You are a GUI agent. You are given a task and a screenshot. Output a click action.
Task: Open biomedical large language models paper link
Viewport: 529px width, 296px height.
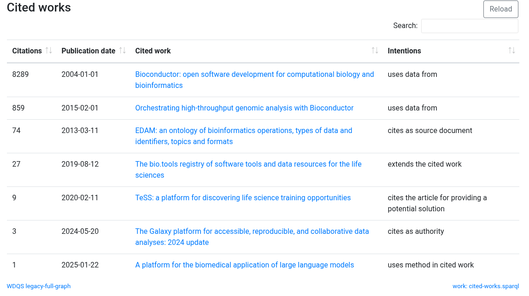click(x=245, y=265)
